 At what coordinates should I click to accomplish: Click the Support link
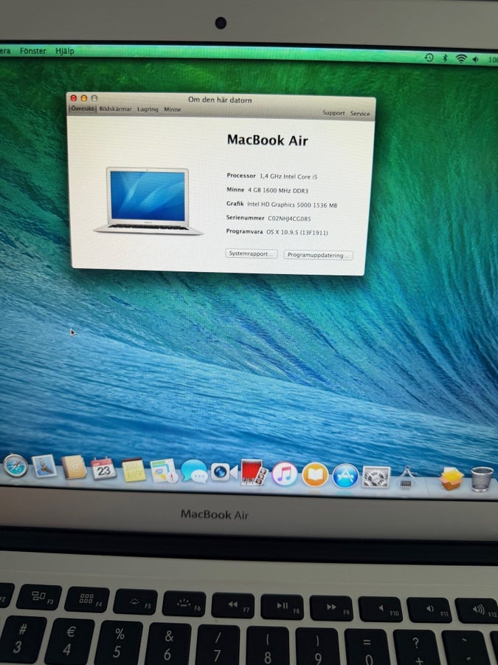click(x=333, y=113)
